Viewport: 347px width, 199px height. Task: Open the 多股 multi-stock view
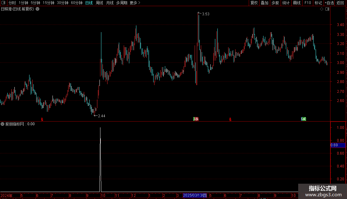[275, 3]
